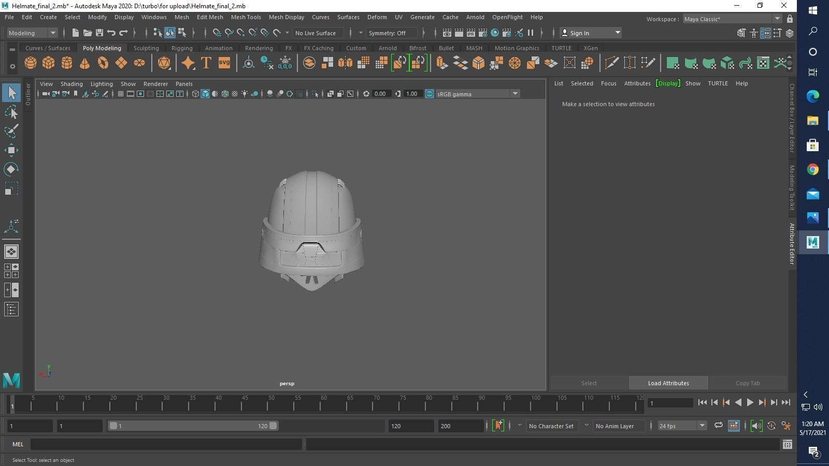Open the No Live Surface field
The width and height of the screenshot is (829, 466).
coord(318,33)
